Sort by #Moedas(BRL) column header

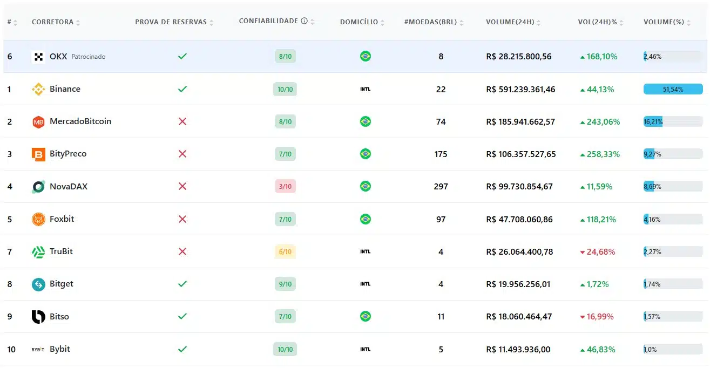coord(434,22)
